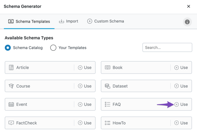Click the FactCheck icon
The width and height of the screenshot is (197, 132).
(11, 123)
